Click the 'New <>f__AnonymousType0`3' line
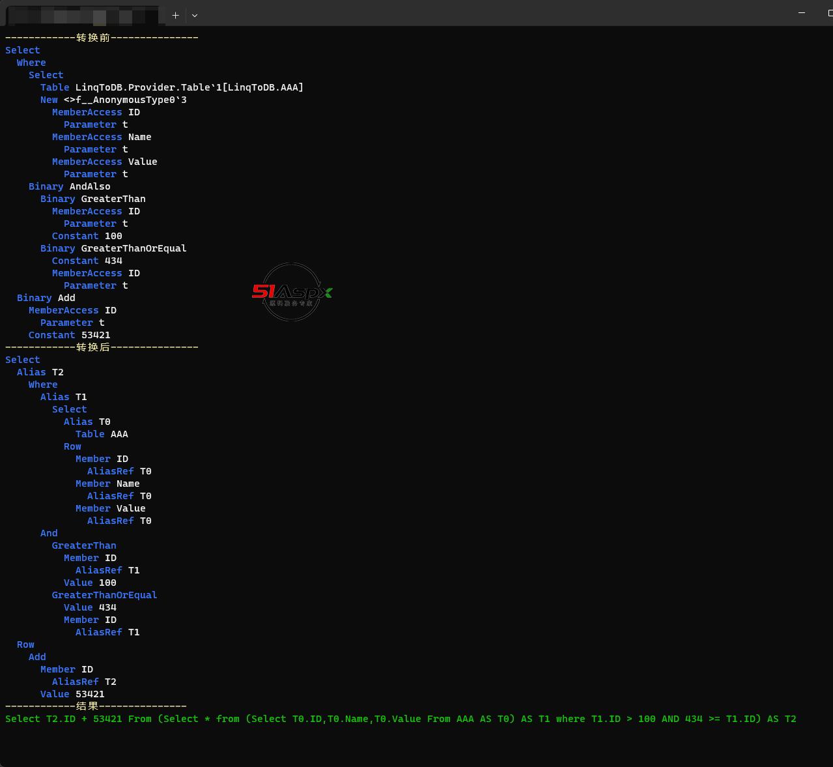This screenshot has height=767, width=833. (113, 100)
